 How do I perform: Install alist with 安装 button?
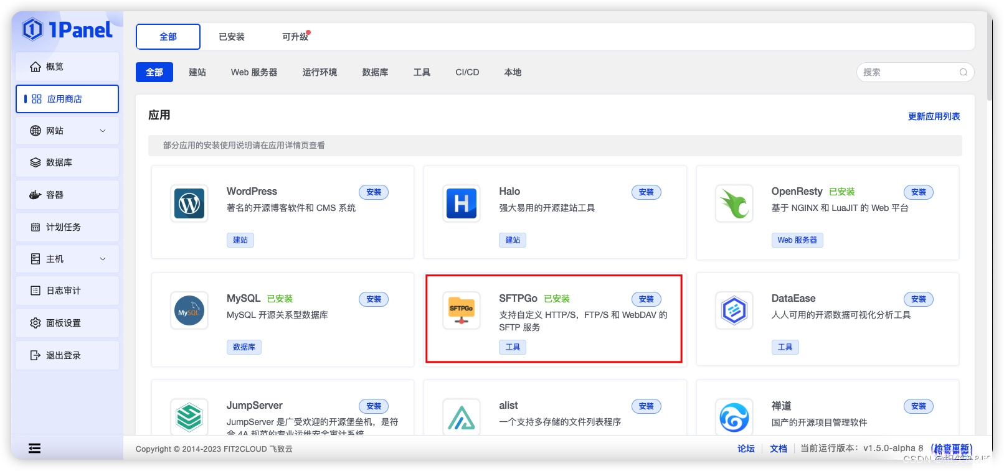point(646,406)
